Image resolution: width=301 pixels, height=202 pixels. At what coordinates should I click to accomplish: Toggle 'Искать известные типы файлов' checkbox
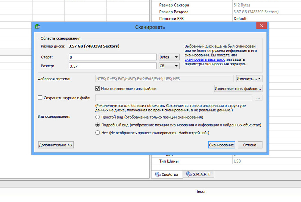pos(98,89)
